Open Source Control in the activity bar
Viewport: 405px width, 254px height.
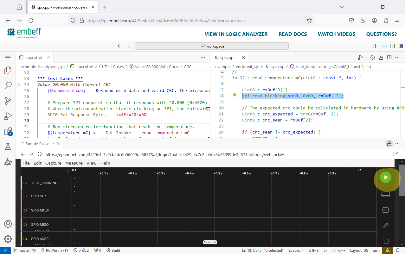[8, 101]
